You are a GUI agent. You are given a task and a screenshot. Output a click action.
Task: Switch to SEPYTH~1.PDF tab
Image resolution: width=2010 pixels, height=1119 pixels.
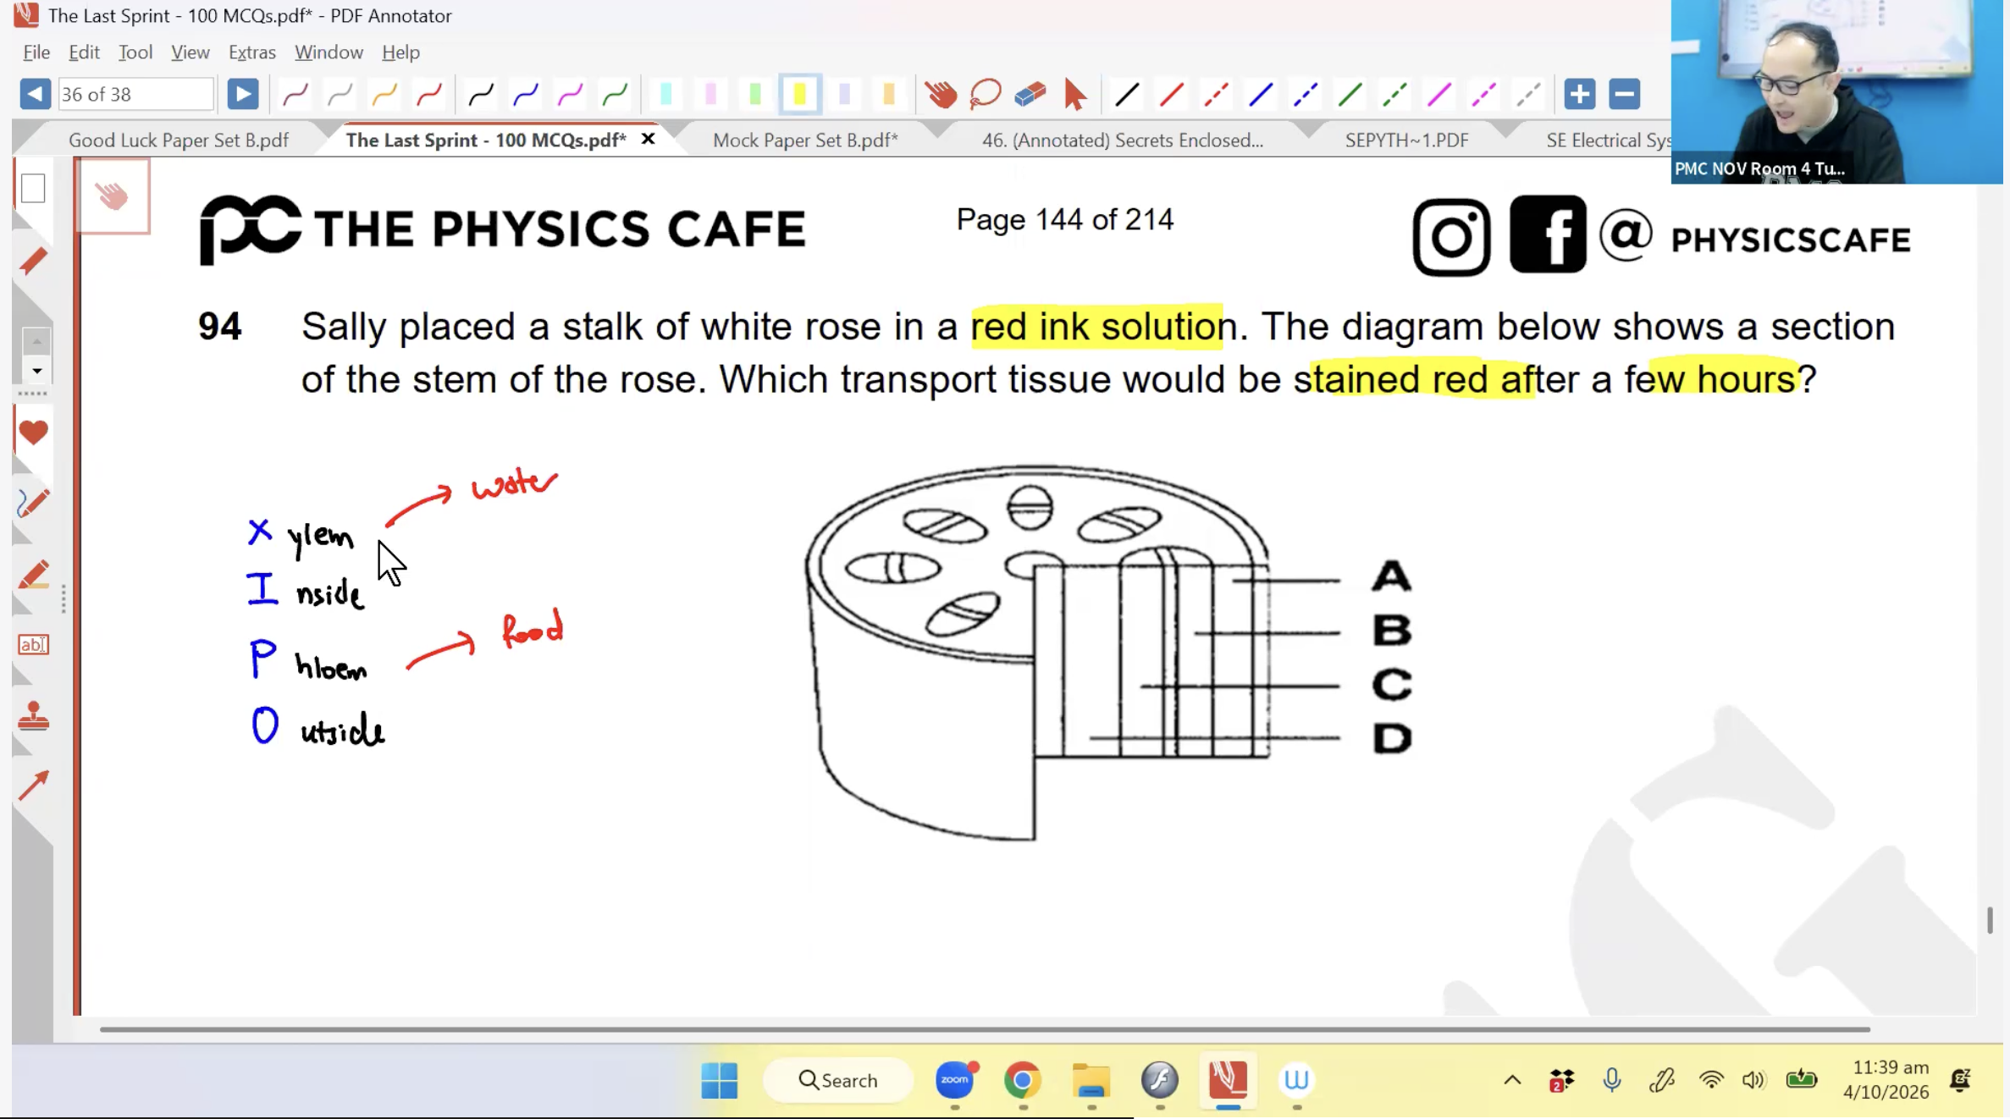(1406, 141)
